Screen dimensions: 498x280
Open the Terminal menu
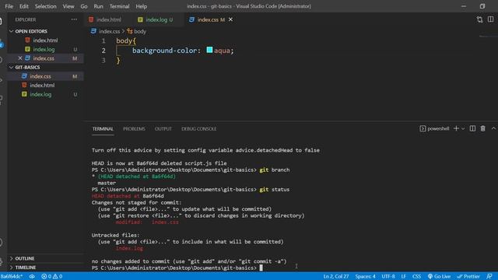coord(119,6)
